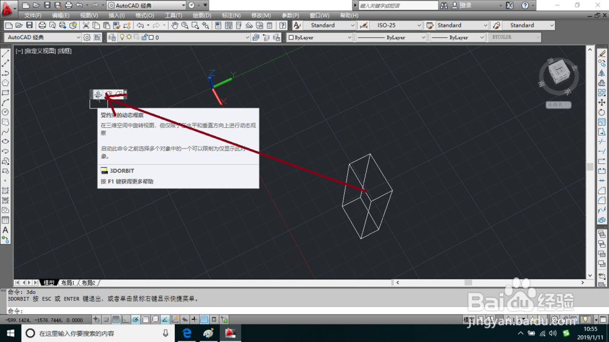609x342 pixels.
Task: Select the Multiline Text tool (A)
Action: pos(5,230)
